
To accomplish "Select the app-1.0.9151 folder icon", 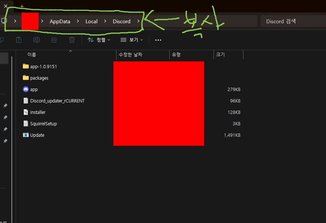I will pyautogui.click(x=25, y=66).
